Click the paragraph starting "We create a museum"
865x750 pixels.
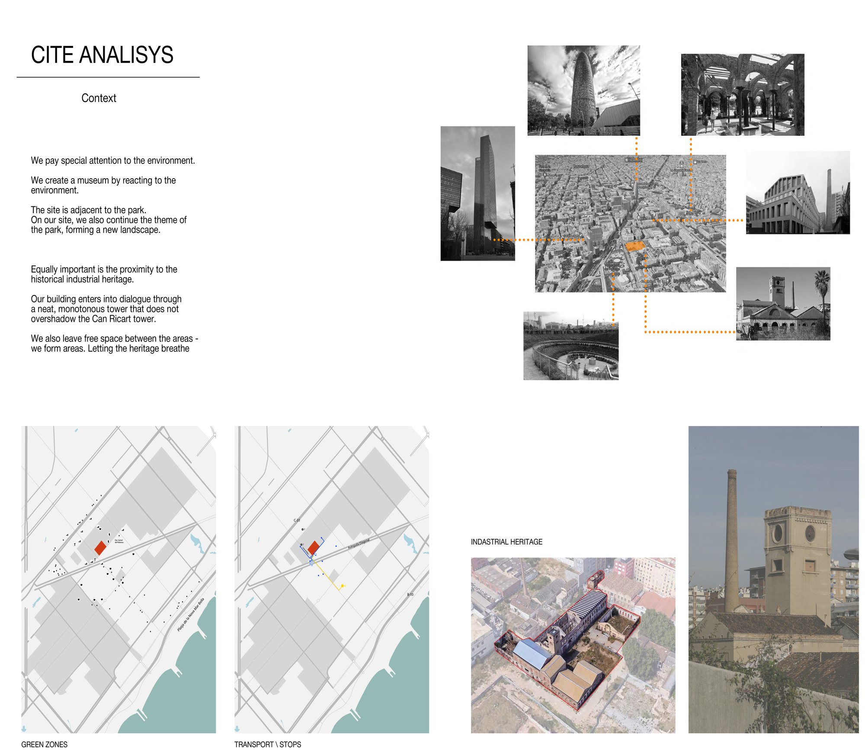click(103, 185)
